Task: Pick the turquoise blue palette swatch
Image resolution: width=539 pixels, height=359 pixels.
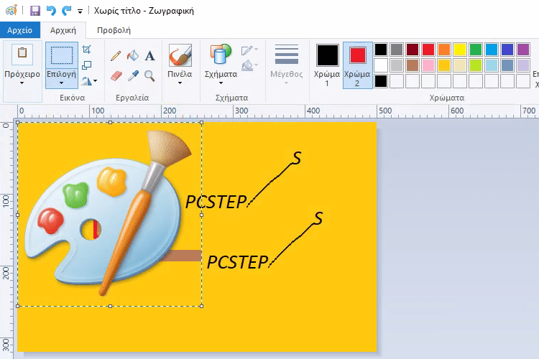Action: pos(492,50)
